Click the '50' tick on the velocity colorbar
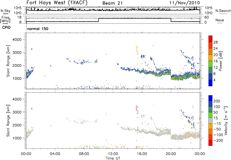231x160 pixels. point(215,112)
